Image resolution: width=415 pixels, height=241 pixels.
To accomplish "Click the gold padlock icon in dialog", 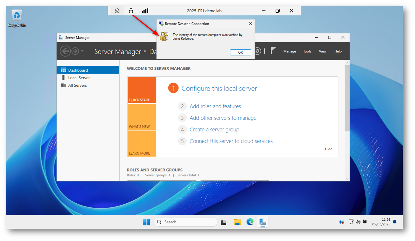I will (x=164, y=37).
